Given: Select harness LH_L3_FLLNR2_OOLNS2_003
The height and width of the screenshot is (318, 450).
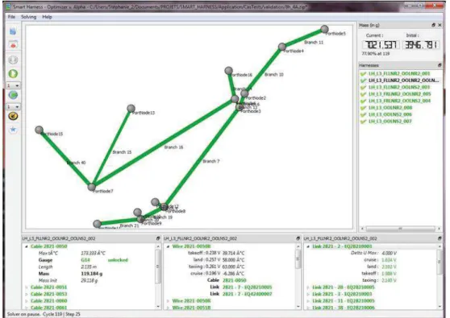Looking at the screenshot, I should 399,87.
